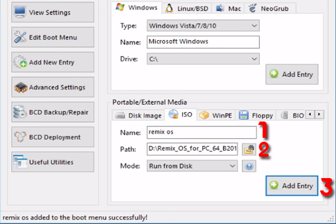Click the WinPE box icon

tap(204, 115)
